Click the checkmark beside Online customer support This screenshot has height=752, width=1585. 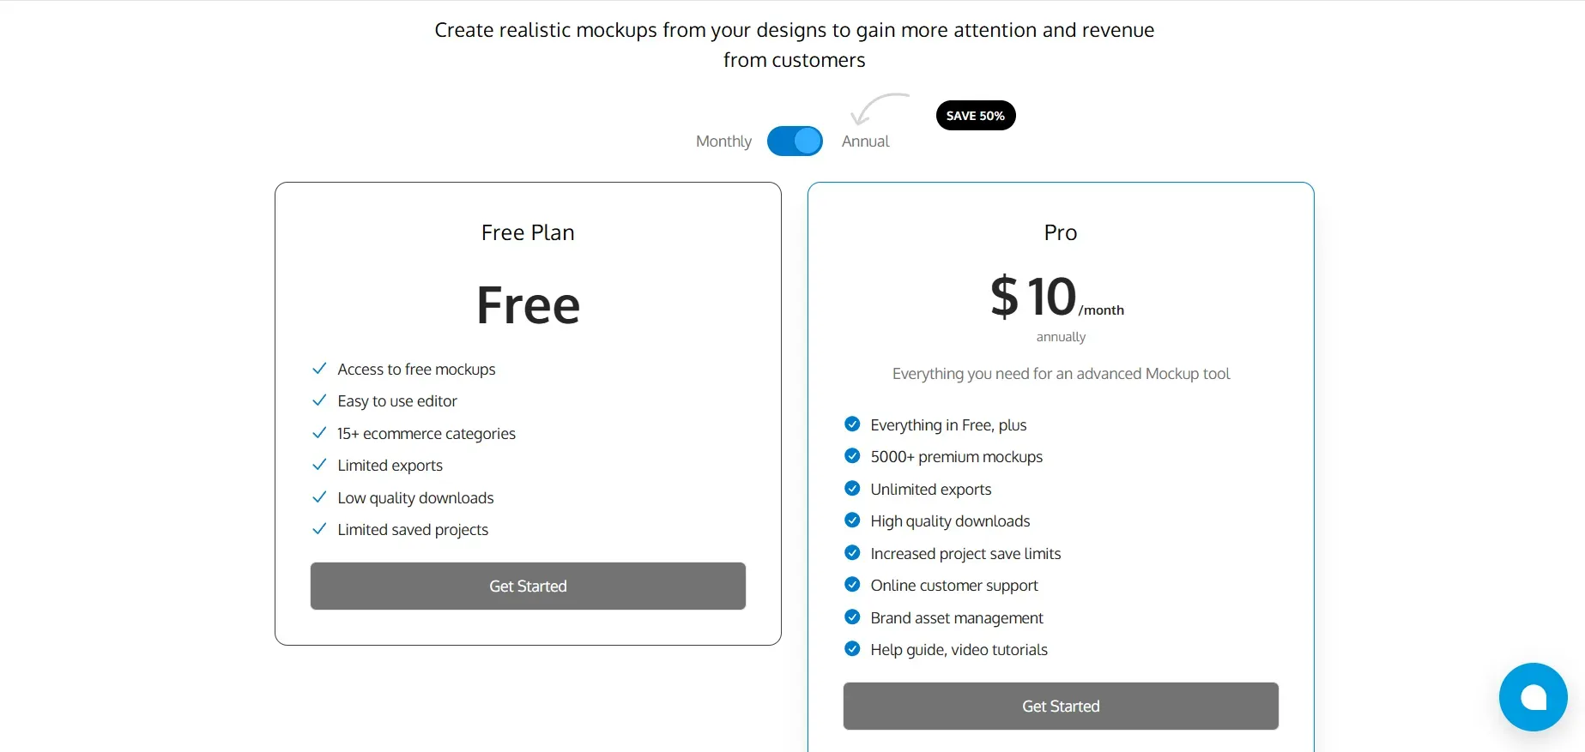[x=852, y=584]
